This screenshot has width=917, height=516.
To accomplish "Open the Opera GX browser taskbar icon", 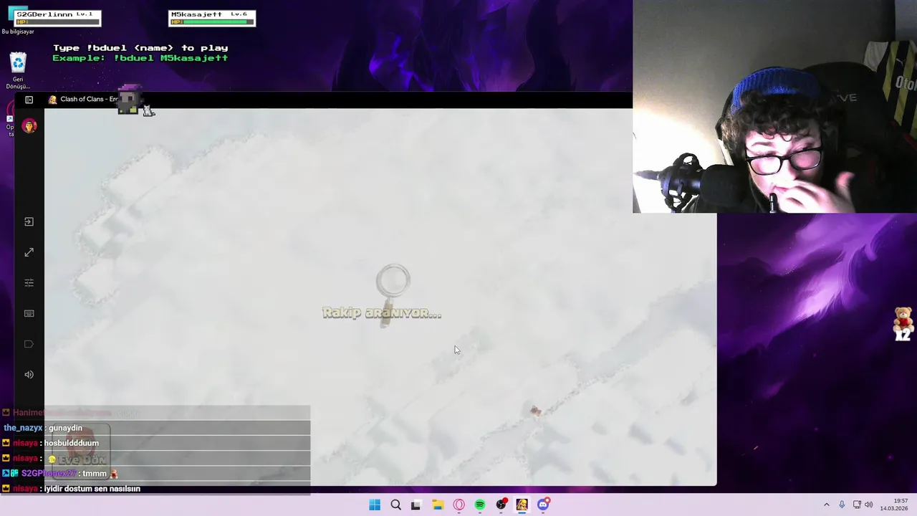I will (458, 505).
